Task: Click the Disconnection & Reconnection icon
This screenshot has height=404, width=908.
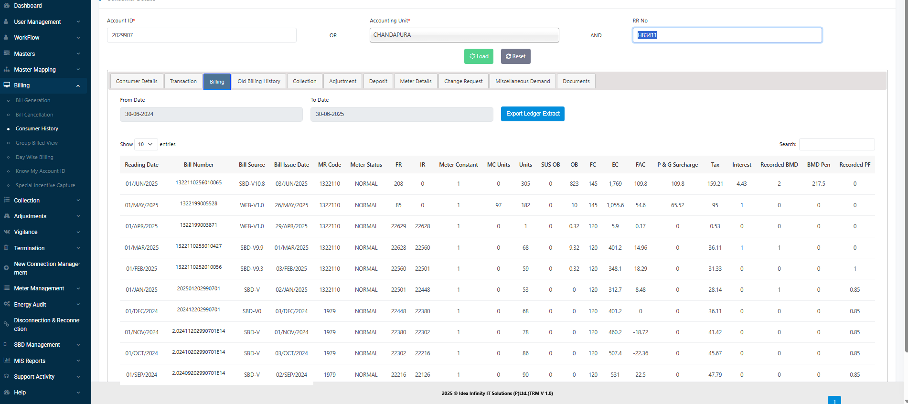Action: coord(6,324)
